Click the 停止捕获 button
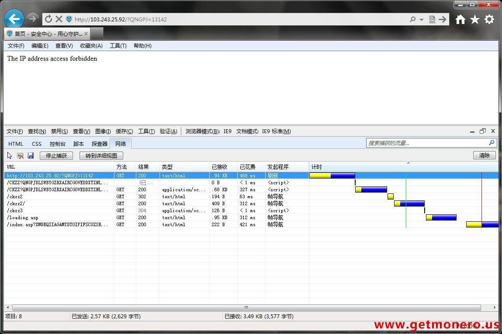The height and width of the screenshot is (334, 502). (x=56, y=155)
